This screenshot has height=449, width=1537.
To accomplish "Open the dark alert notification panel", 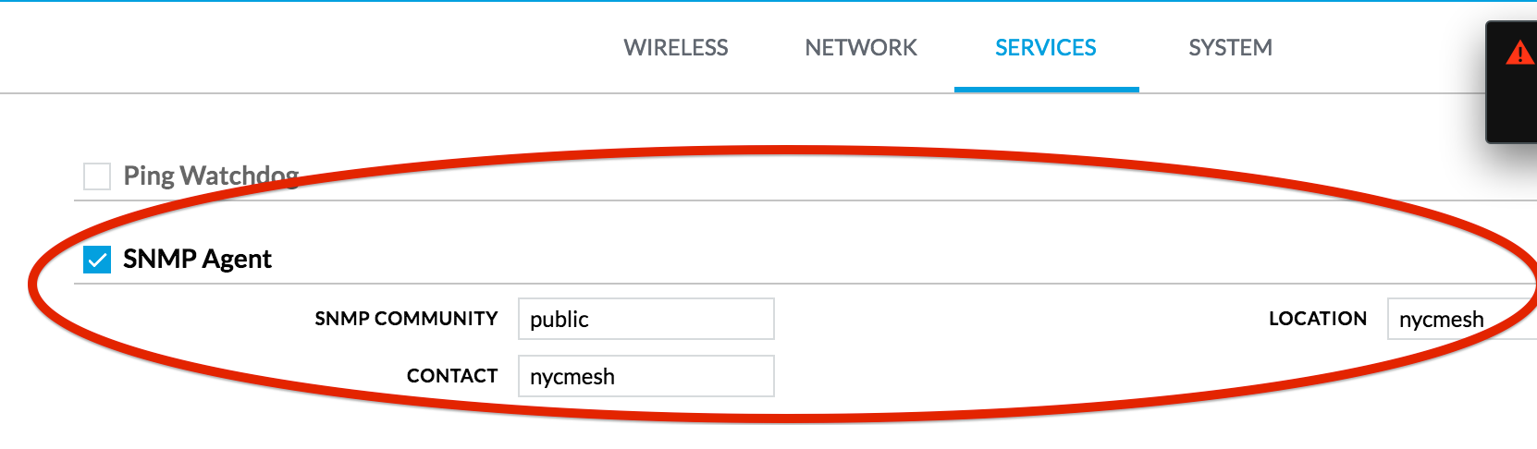I will [x=1511, y=83].
